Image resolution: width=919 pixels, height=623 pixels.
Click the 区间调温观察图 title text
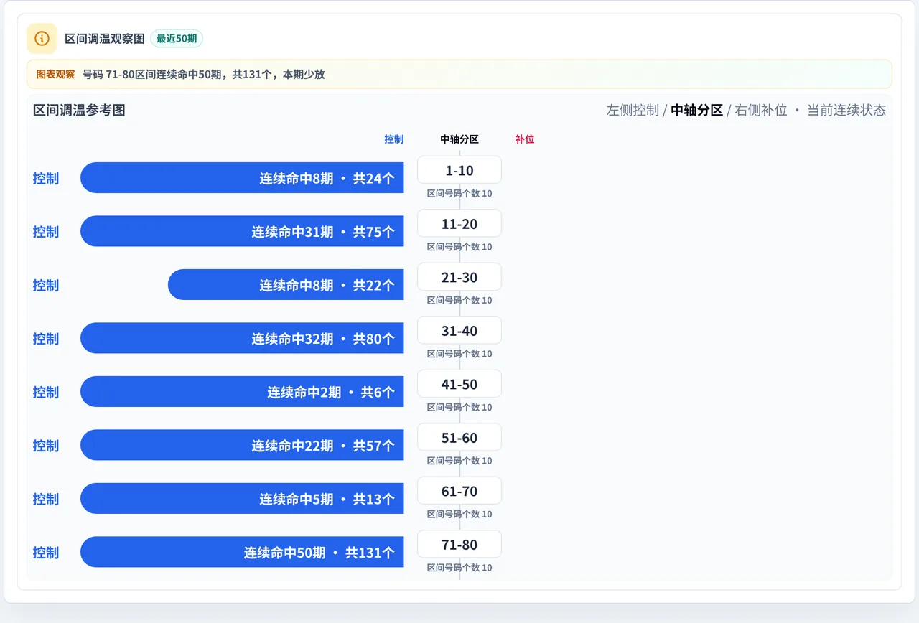point(105,39)
